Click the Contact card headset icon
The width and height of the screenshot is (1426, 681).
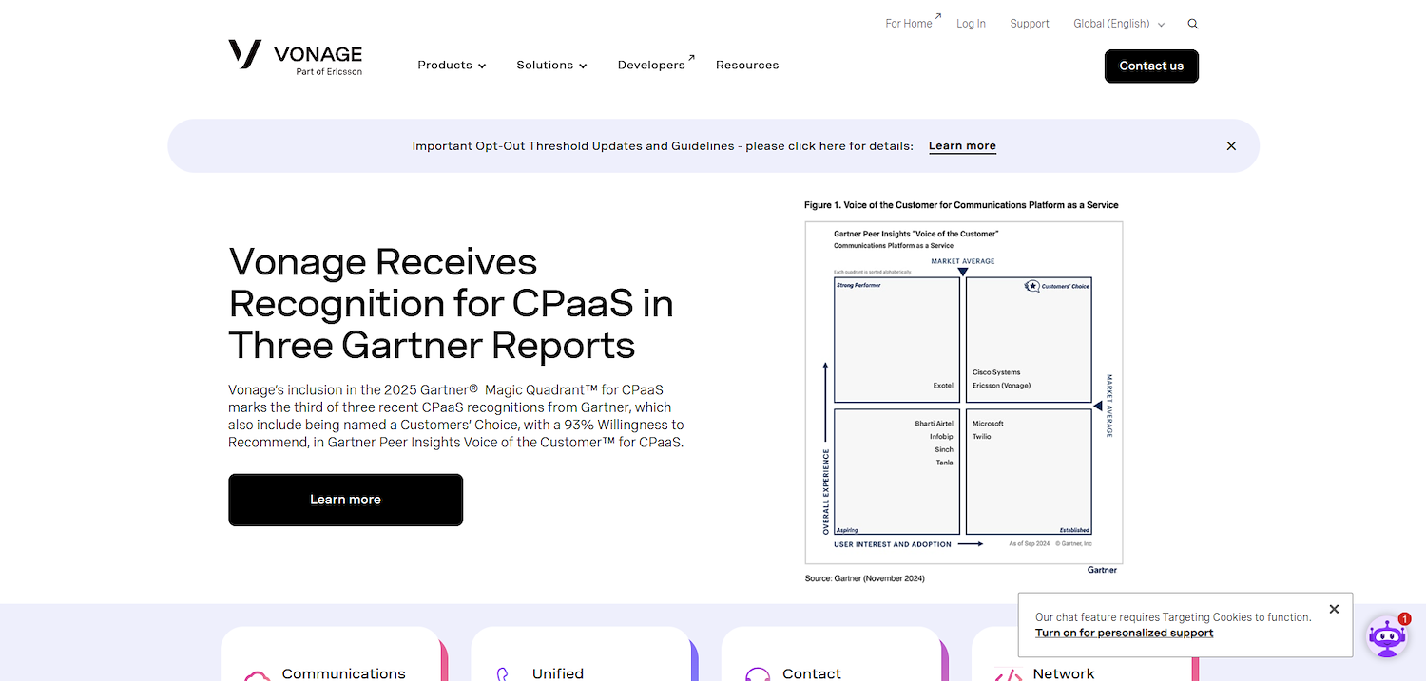pos(758,675)
